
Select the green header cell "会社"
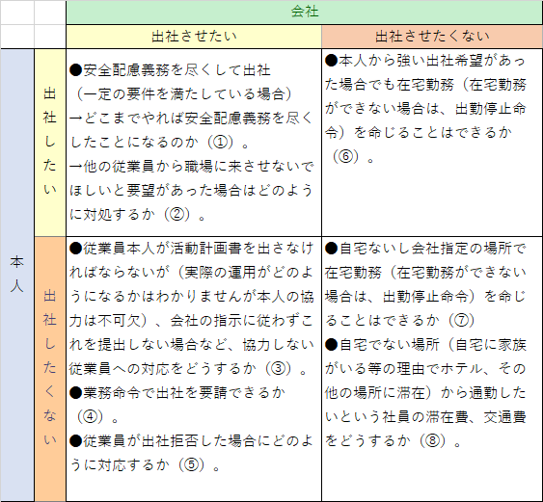click(304, 13)
